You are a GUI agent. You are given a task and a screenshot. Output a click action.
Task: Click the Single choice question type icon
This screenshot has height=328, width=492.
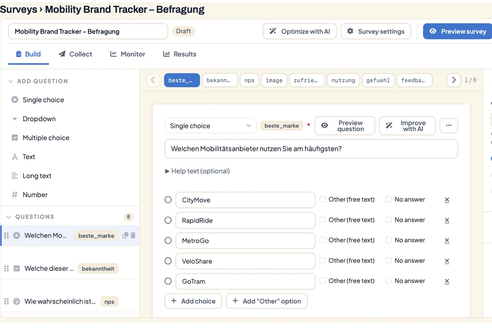[x=15, y=100]
